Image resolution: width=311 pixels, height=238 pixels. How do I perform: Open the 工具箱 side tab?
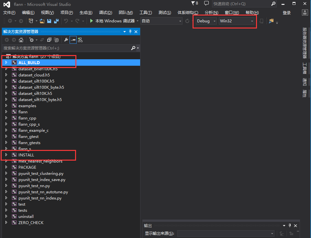[305, 68]
